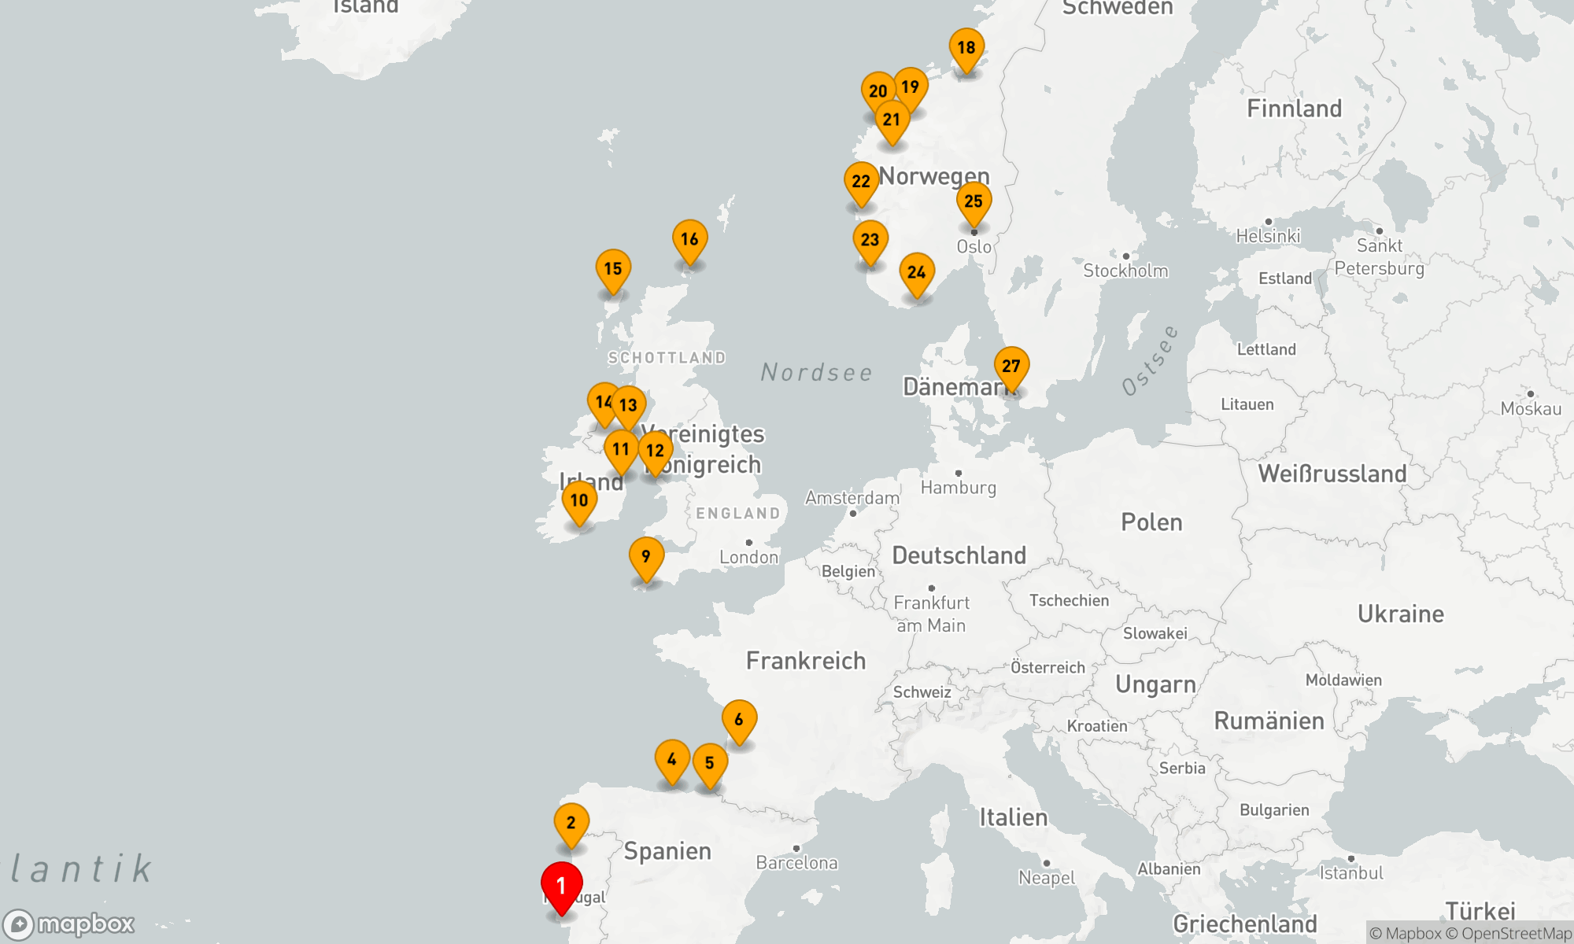
Task: Open marker 22 on Norway's west coast
Action: coord(862,184)
